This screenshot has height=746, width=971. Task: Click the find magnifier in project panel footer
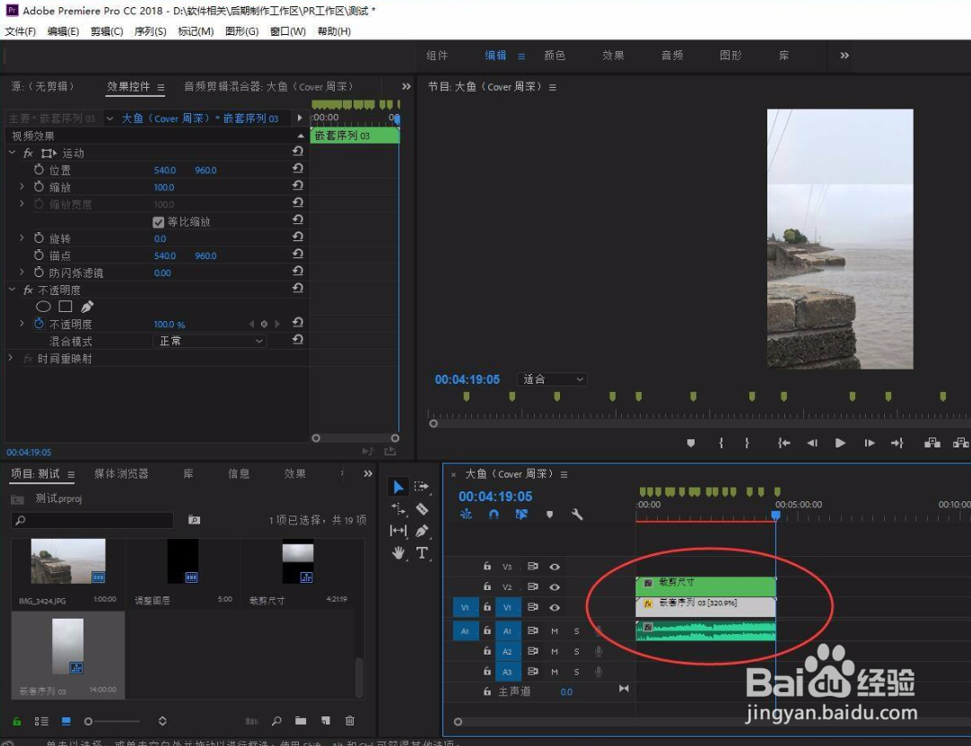pos(276,721)
